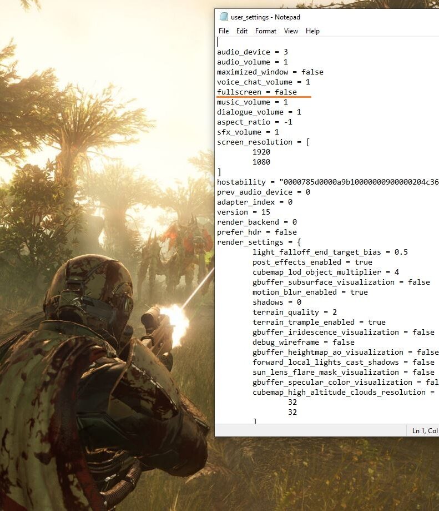Click the line "render_backend = 0"
Screen dimensions: 439x511
257,222
